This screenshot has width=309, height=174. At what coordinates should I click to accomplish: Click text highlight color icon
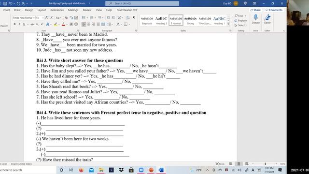coord(56,24)
